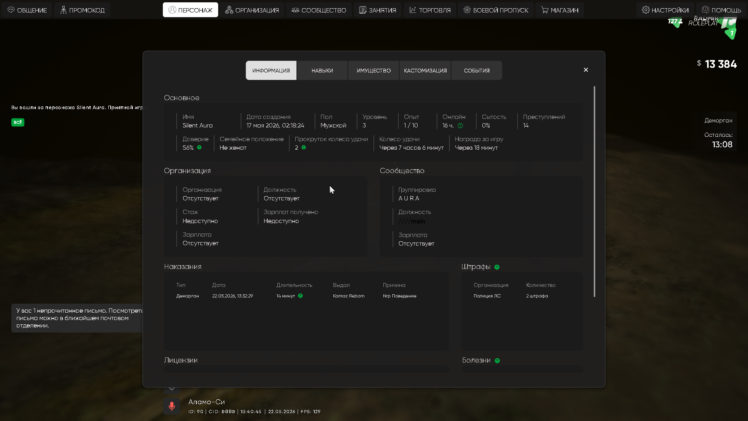Click the Деморган punishment type cell
The height and width of the screenshot is (421, 748).
tap(188, 296)
